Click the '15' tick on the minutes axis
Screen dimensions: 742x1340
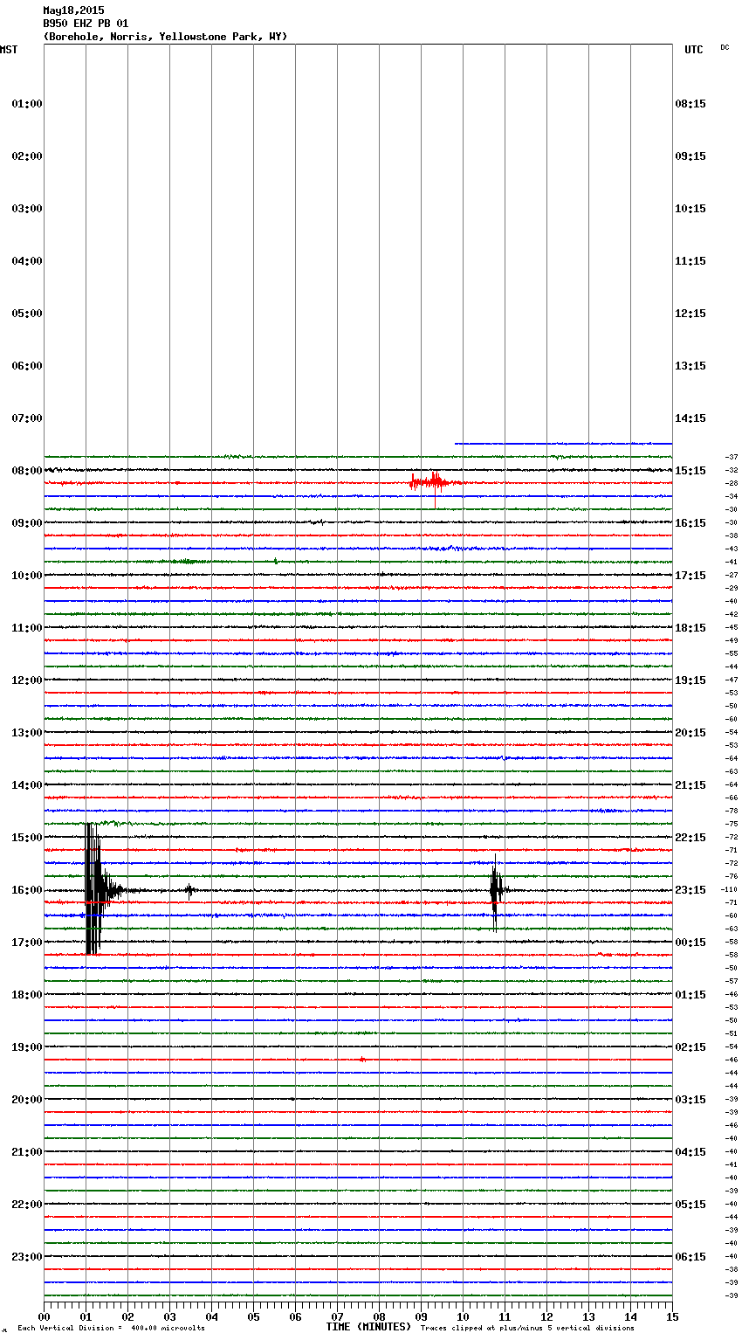click(x=672, y=1316)
